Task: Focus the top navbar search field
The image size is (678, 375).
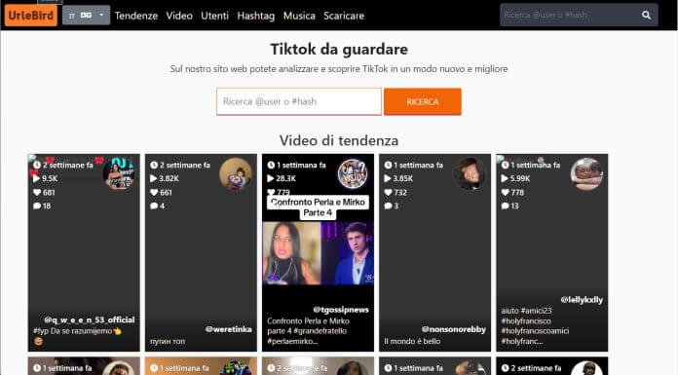Action: tap(568, 16)
